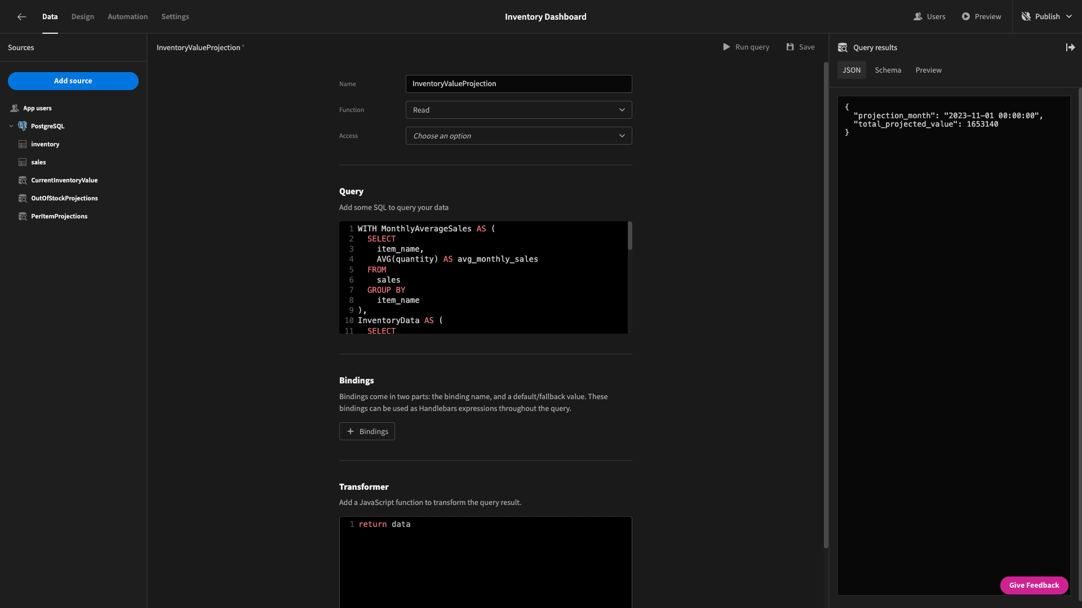Click the InventoryValueProjection title text

198,48
